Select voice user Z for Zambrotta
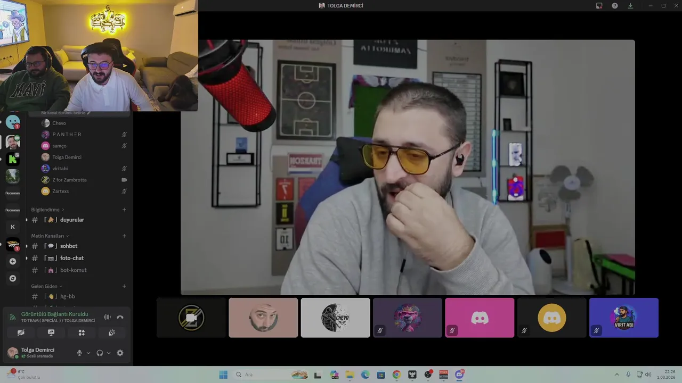 [x=84, y=180]
